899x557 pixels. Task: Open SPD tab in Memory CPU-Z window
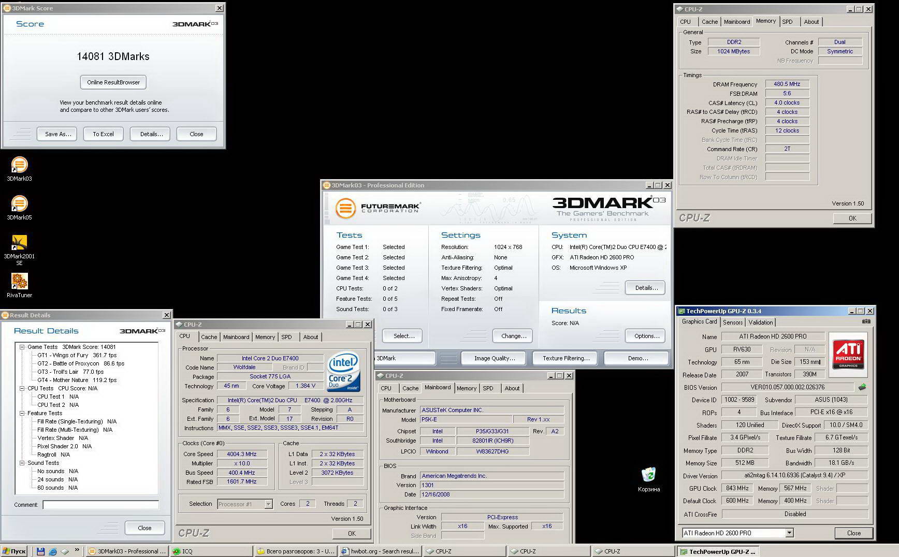(787, 22)
